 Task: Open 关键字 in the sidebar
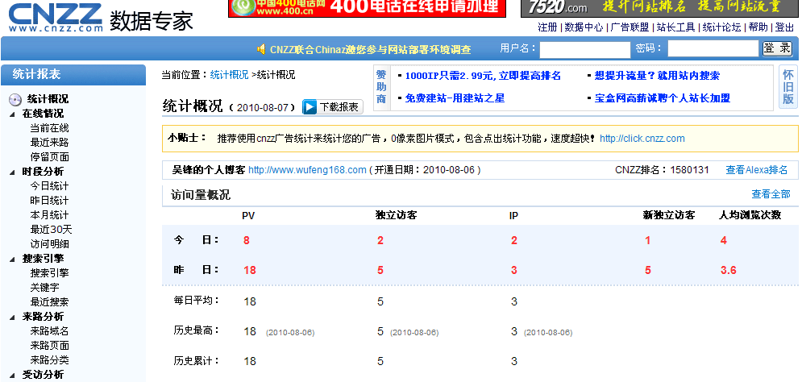point(44,288)
